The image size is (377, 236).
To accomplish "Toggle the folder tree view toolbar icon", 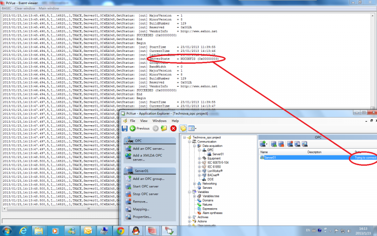I will click(183, 128).
